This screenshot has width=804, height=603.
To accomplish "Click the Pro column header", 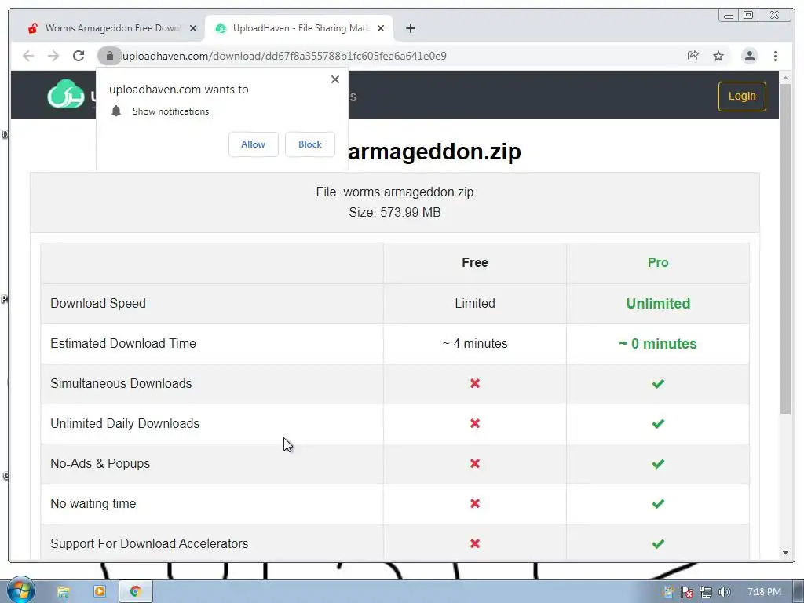I will coord(658,262).
